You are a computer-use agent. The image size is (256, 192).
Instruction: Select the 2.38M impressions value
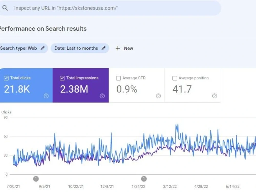pos(74,89)
